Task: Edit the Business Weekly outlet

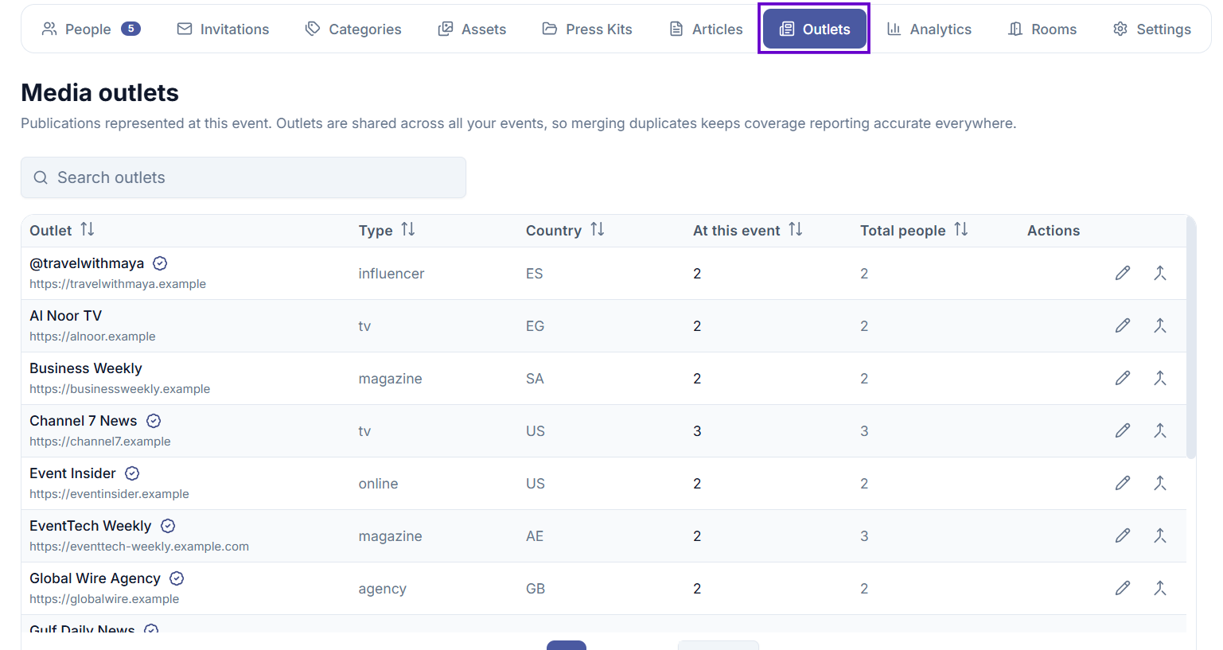Action: point(1123,379)
